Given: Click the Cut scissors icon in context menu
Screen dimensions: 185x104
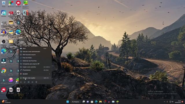Looking at the screenshot, I should pos(21,82).
